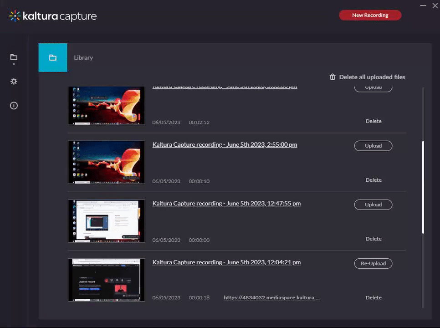Click the library list vertical scrollbar

(423, 187)
